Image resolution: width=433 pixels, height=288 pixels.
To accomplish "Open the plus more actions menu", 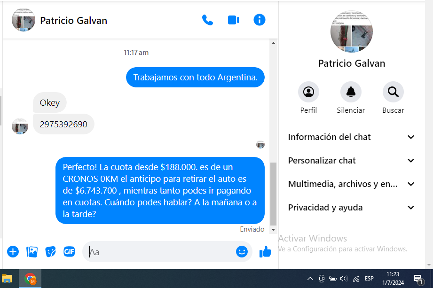I will pyautogui.click(x=13, y=252).
